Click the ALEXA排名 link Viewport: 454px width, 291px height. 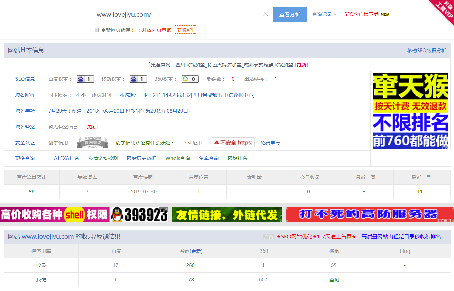[x=66, y=158]
